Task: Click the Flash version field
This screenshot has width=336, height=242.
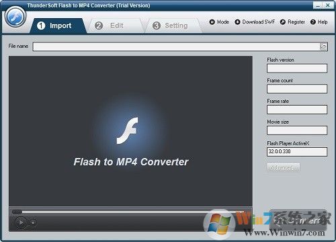Action: pos(297,69)
